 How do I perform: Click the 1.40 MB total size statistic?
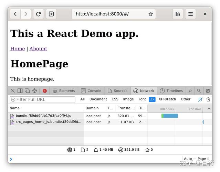pos(104,150)
